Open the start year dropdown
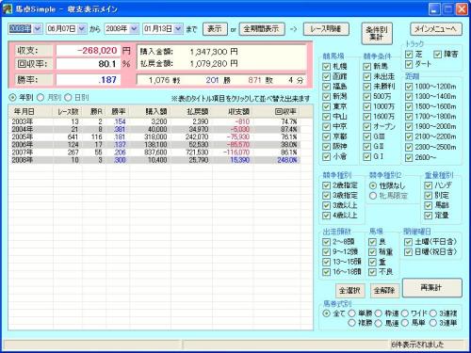The image size is (471, 353). pos(38,29)
